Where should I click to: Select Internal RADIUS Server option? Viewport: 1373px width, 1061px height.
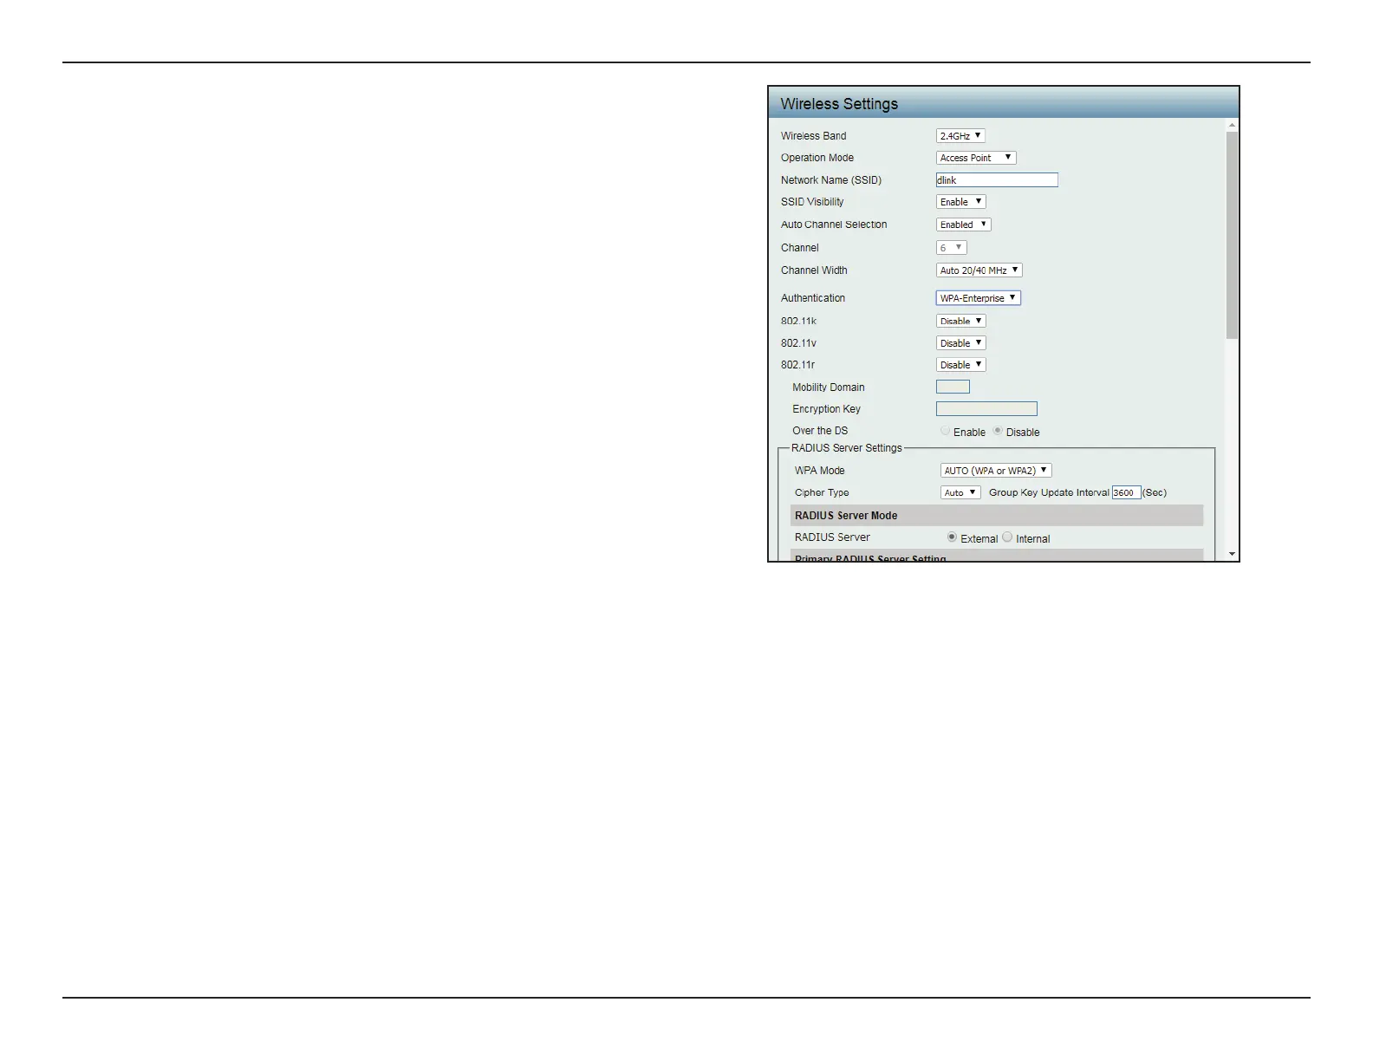click(x=1007, y=537)
